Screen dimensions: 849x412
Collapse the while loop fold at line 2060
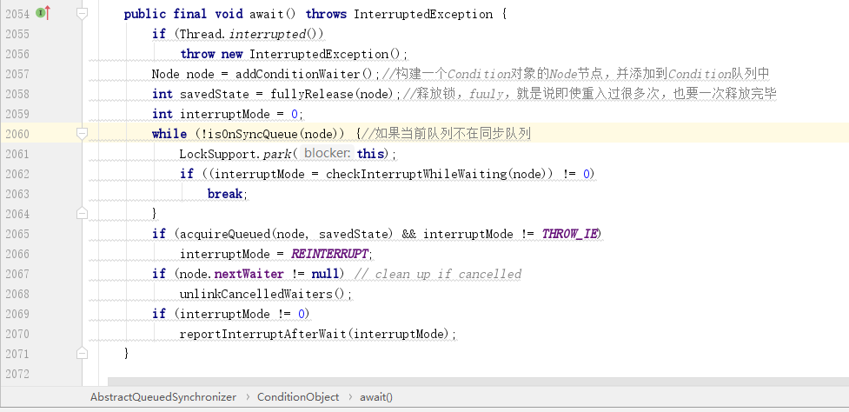[x=82, y=134]
